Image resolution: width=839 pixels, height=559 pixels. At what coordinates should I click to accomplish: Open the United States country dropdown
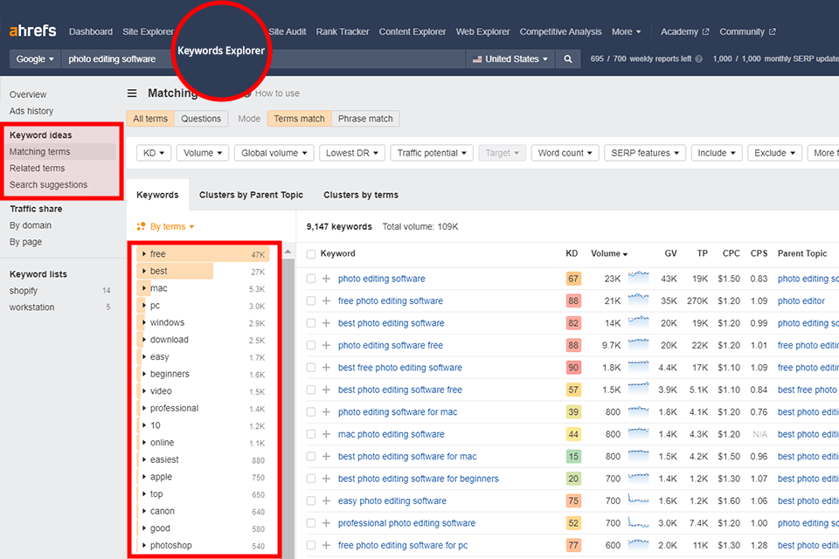click(510, 59)
